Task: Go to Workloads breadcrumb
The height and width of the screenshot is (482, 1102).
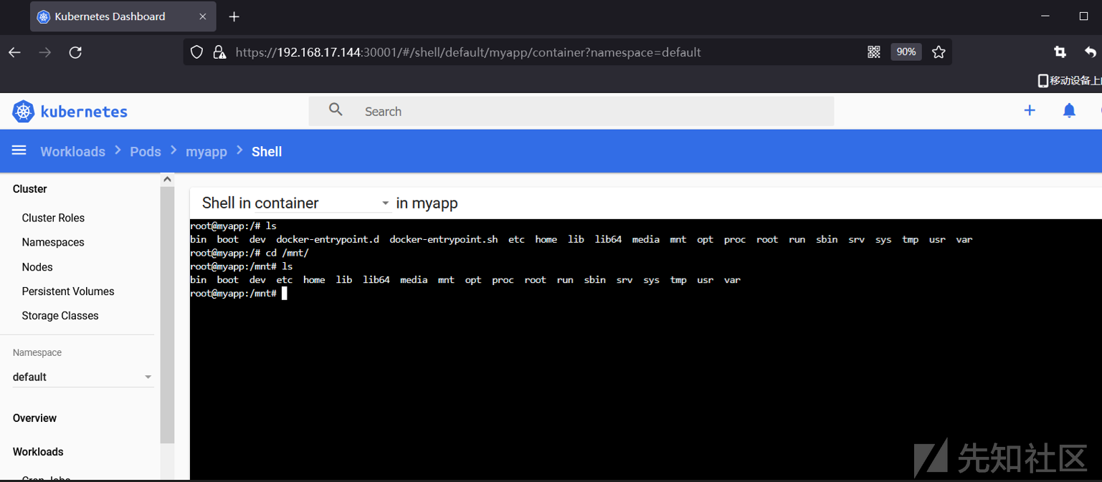Action: click(72, 151)
